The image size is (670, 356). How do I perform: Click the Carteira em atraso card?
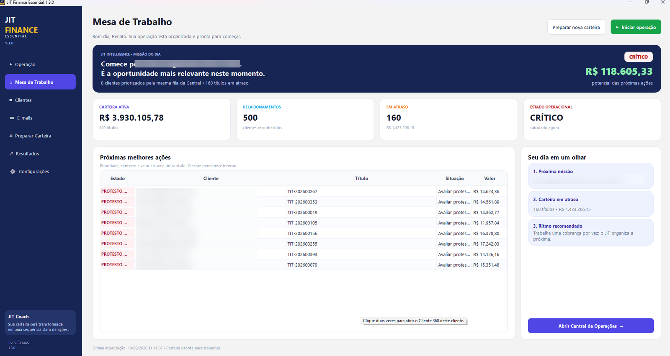pos(590,204)
